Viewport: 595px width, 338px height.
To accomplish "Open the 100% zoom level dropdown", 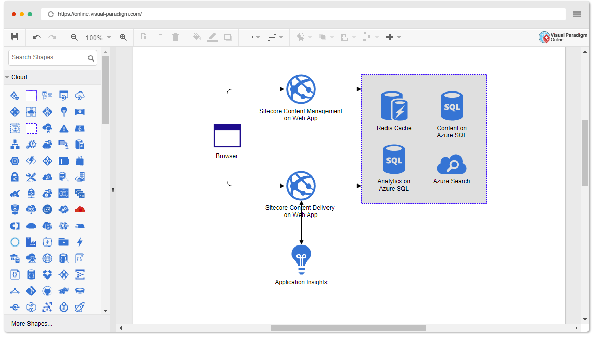I will (x=98, y=37).
